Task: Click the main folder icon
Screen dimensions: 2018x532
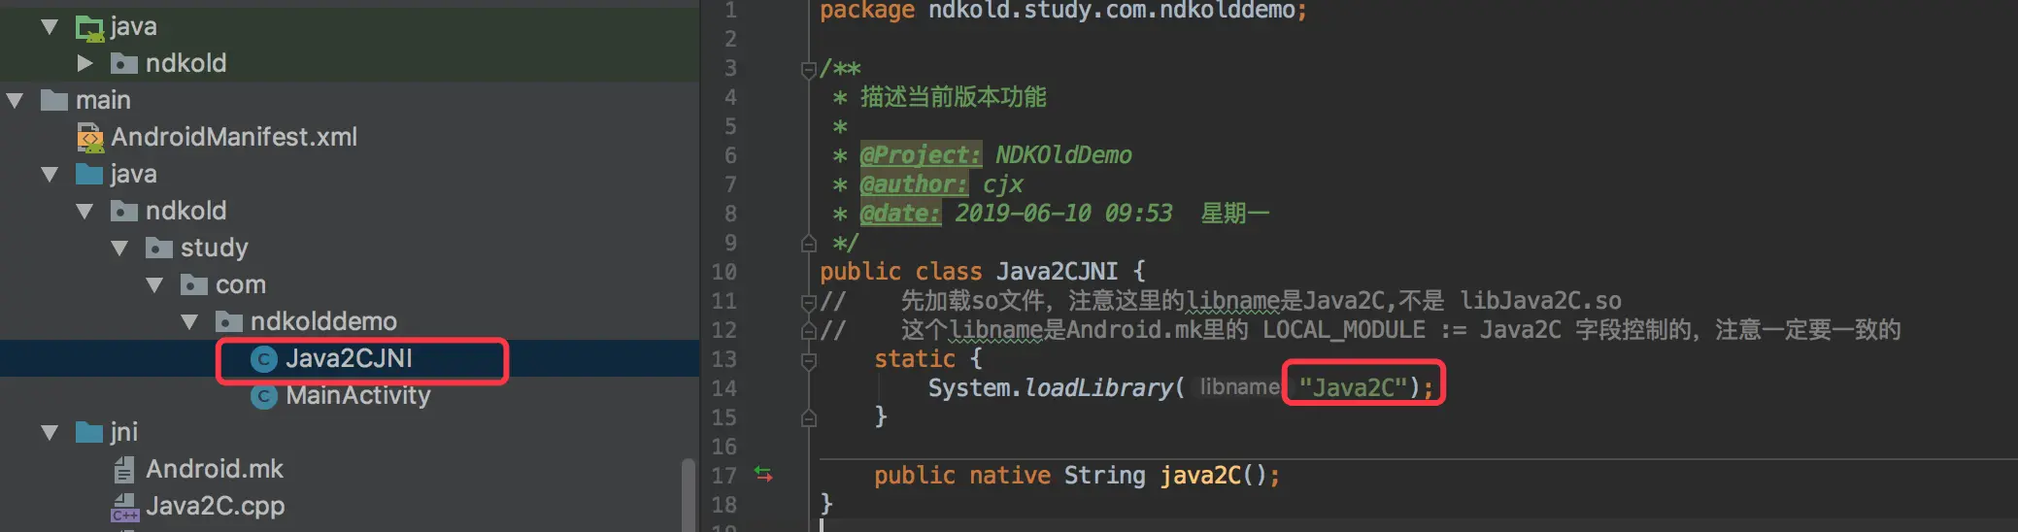Action: point(54,100)
